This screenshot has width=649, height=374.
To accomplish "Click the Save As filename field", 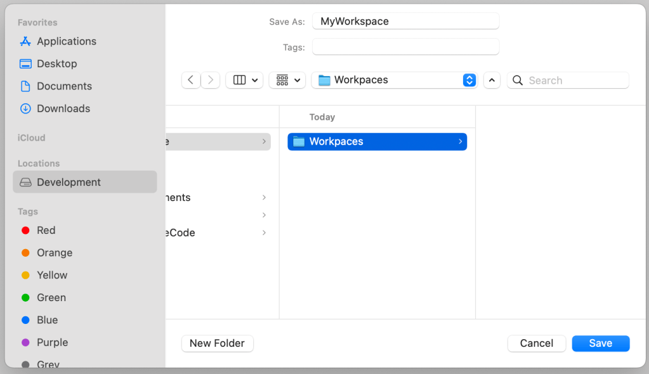I will pyautogui.click(x=405, y=22).
